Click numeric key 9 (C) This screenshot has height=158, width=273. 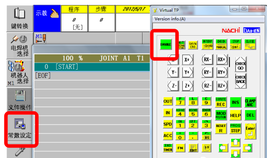point(206,101)
